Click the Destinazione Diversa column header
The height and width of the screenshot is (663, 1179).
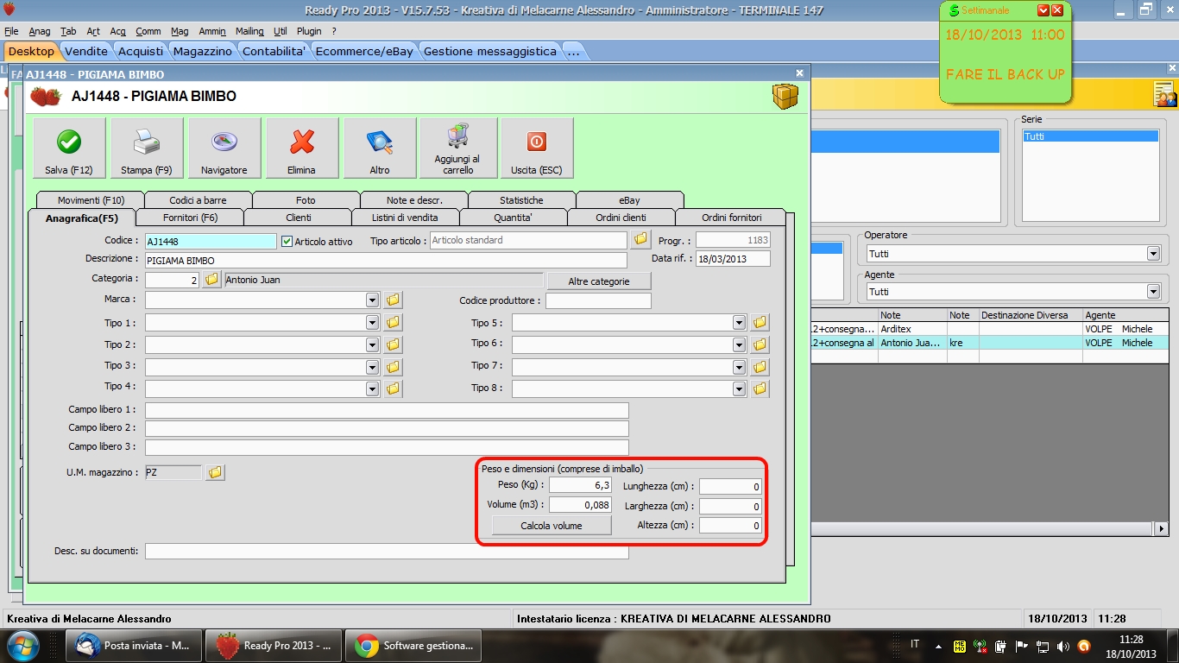point(1031,315)
